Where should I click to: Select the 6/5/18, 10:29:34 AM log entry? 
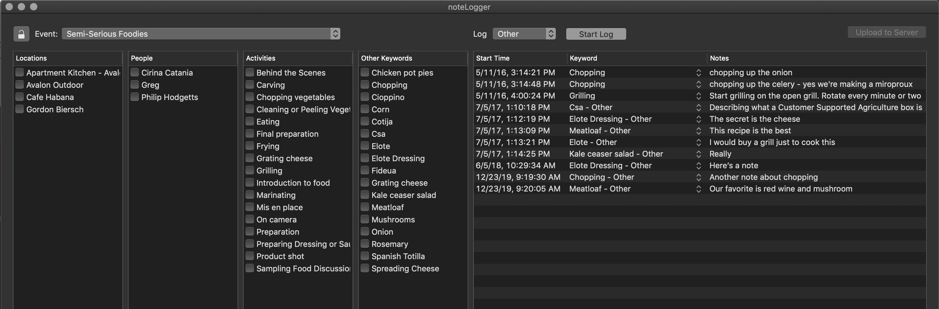click(x=515, y=166)
